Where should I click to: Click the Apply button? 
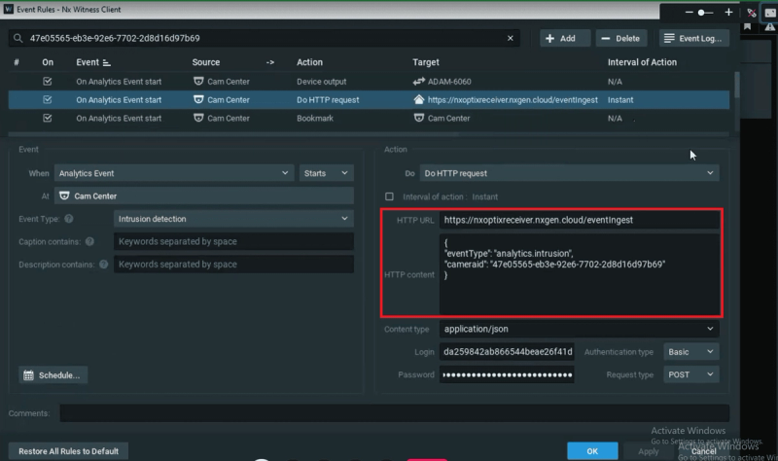tap(648, 451)
